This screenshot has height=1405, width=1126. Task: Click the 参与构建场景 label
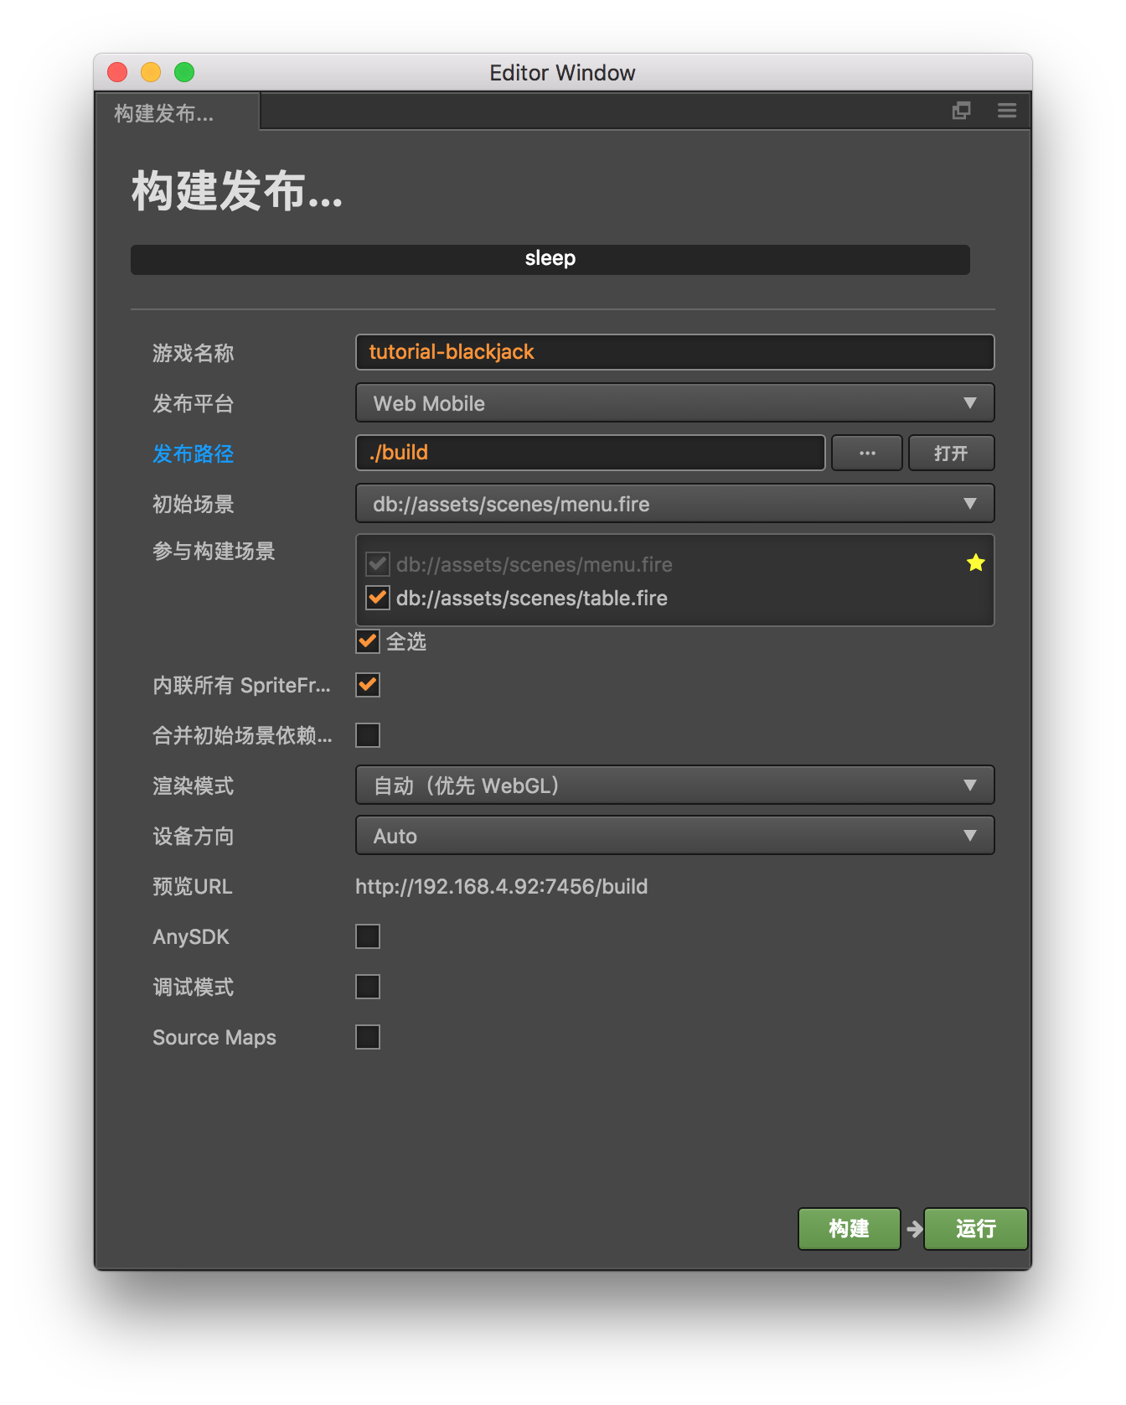(x=214, y=551)
